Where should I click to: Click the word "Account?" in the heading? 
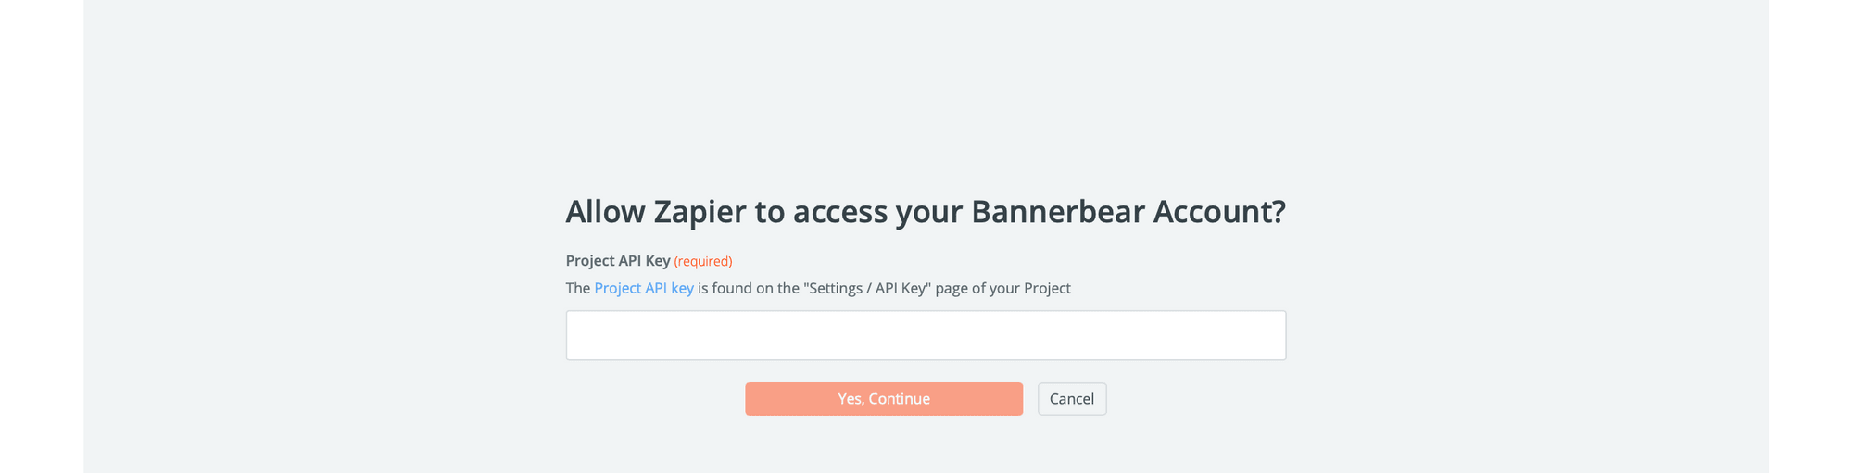[1219, 212]
